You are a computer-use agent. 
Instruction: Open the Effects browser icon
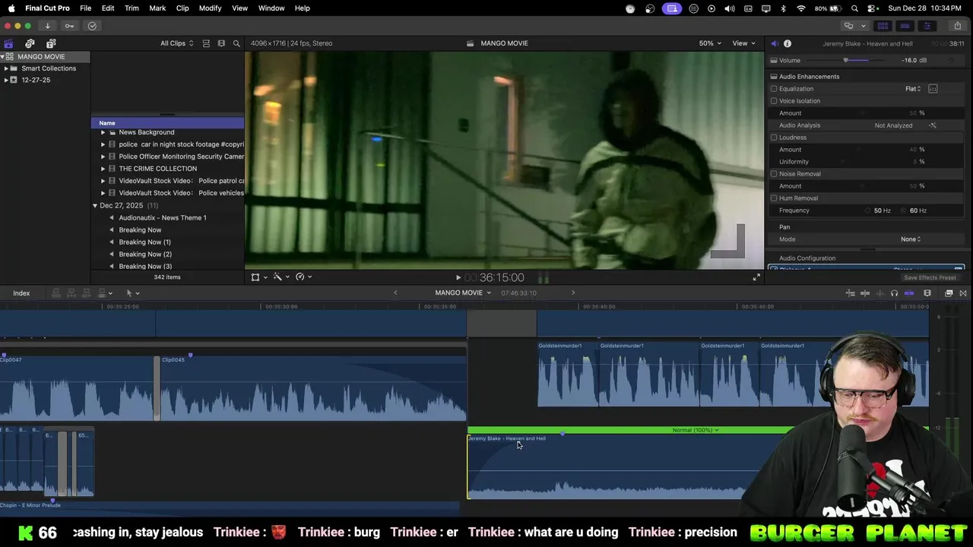[x=949, y=293]
